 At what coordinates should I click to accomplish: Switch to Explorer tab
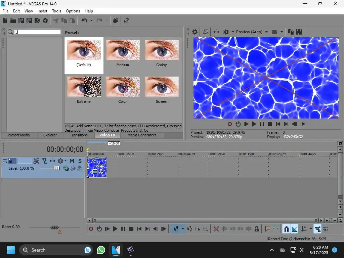[50, 135]
